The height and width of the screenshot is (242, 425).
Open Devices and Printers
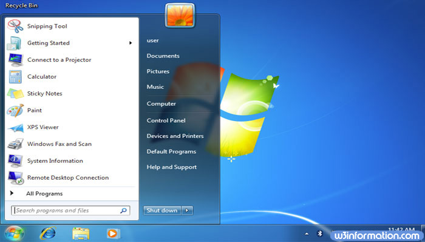(175, 136)
